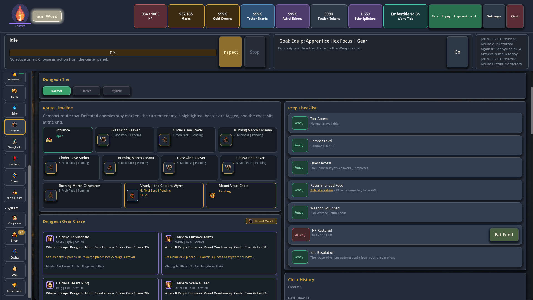This screenshot has width=533, height=300.
Task: Collapse the System sidebar section
Action: point(12,208)
